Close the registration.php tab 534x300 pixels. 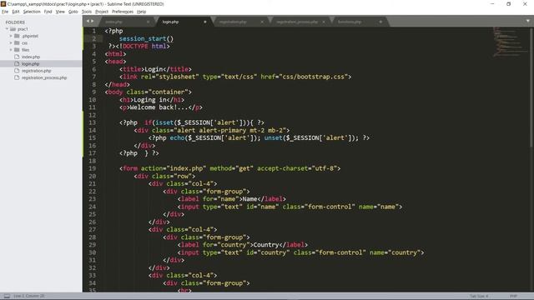262,22
